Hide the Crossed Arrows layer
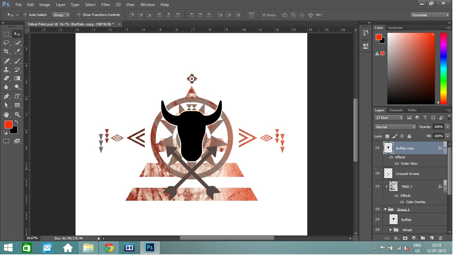Image resolution: width=453 pixels, height=255 pixels. 377,173
